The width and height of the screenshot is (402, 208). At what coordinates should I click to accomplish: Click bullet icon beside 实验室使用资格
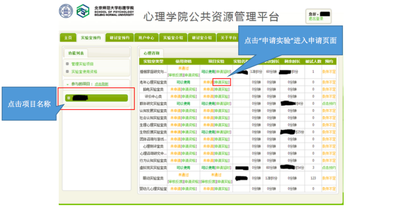68,72
